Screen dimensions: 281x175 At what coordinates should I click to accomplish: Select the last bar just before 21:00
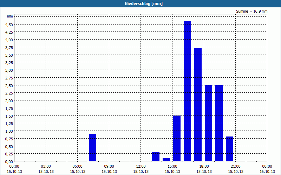coord(230,149)
